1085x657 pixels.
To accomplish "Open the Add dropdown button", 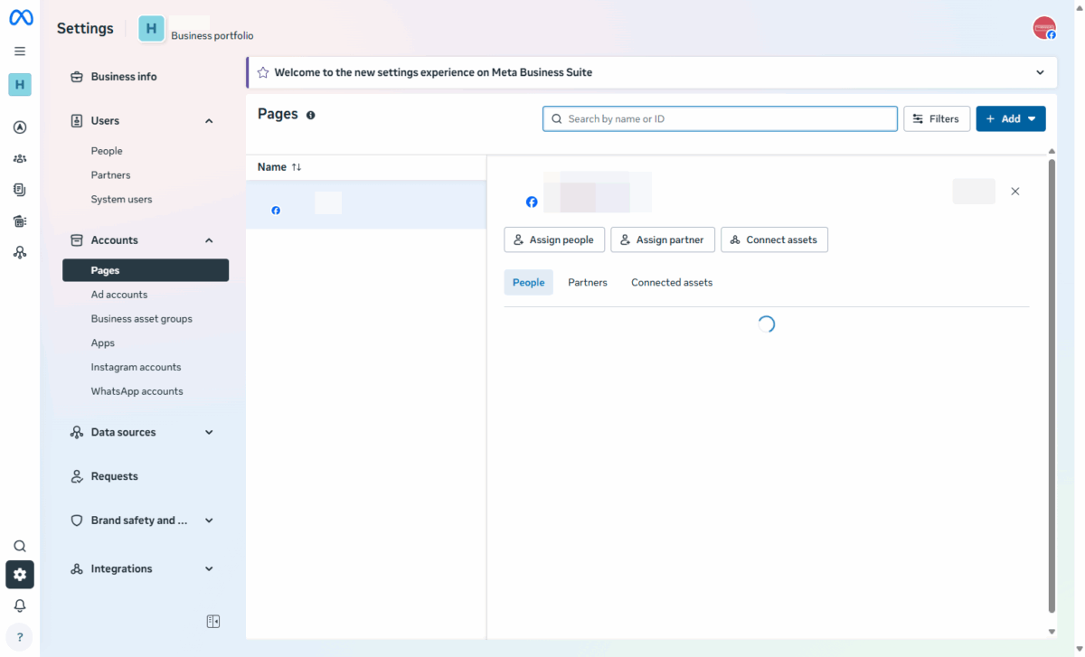I will (x=1010, y=119).
